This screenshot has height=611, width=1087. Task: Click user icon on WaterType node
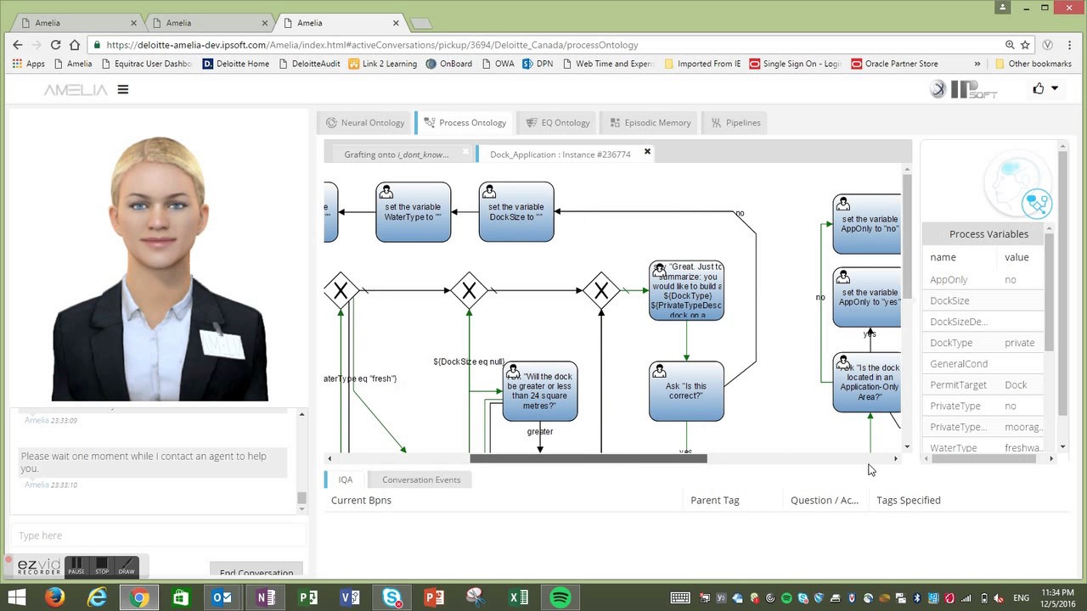click(x=386, y=193)
